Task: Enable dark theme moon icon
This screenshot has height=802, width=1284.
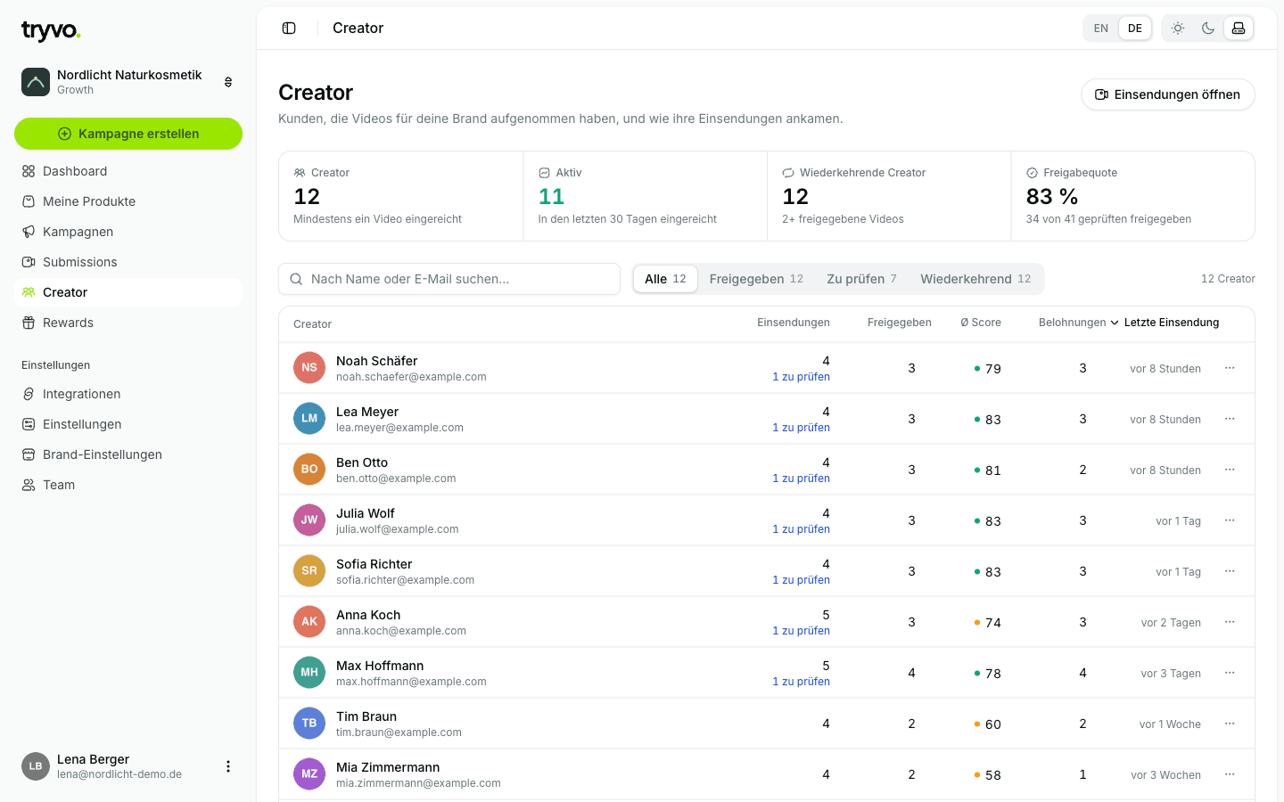Action: click(x=1208, y=29)
